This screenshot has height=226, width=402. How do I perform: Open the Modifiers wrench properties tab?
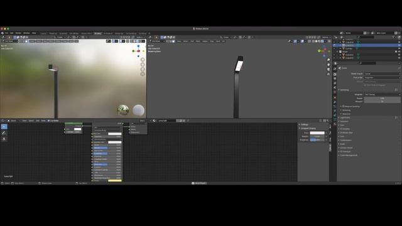(x=335, y=102)
